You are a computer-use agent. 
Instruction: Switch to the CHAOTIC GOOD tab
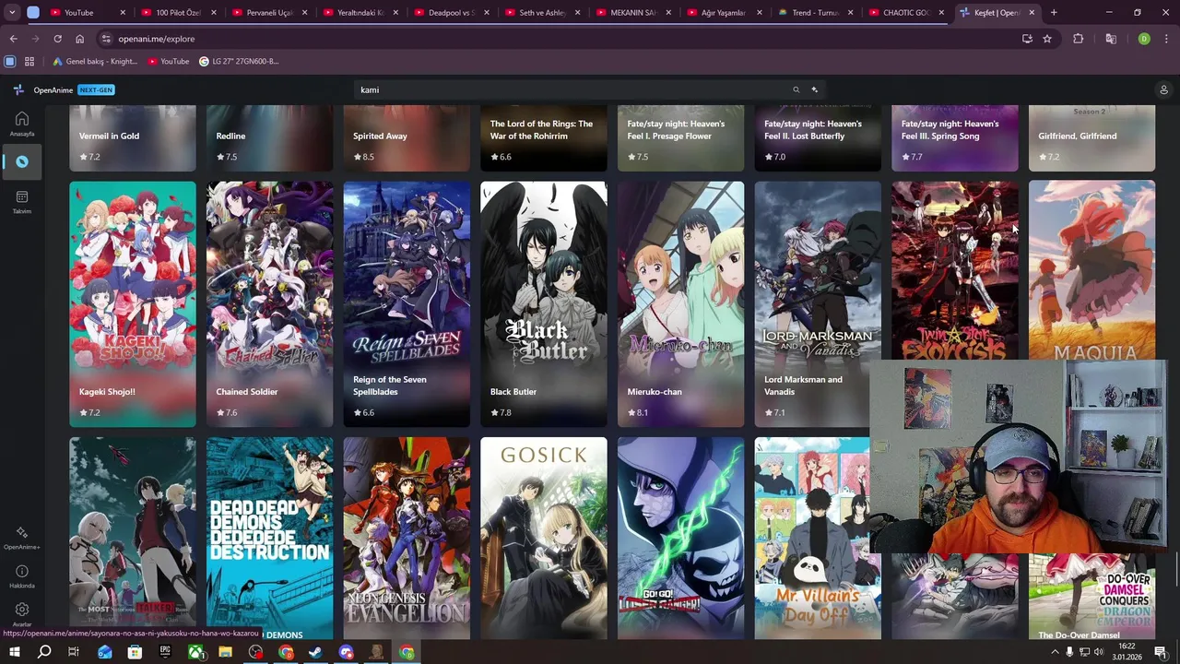905,13
